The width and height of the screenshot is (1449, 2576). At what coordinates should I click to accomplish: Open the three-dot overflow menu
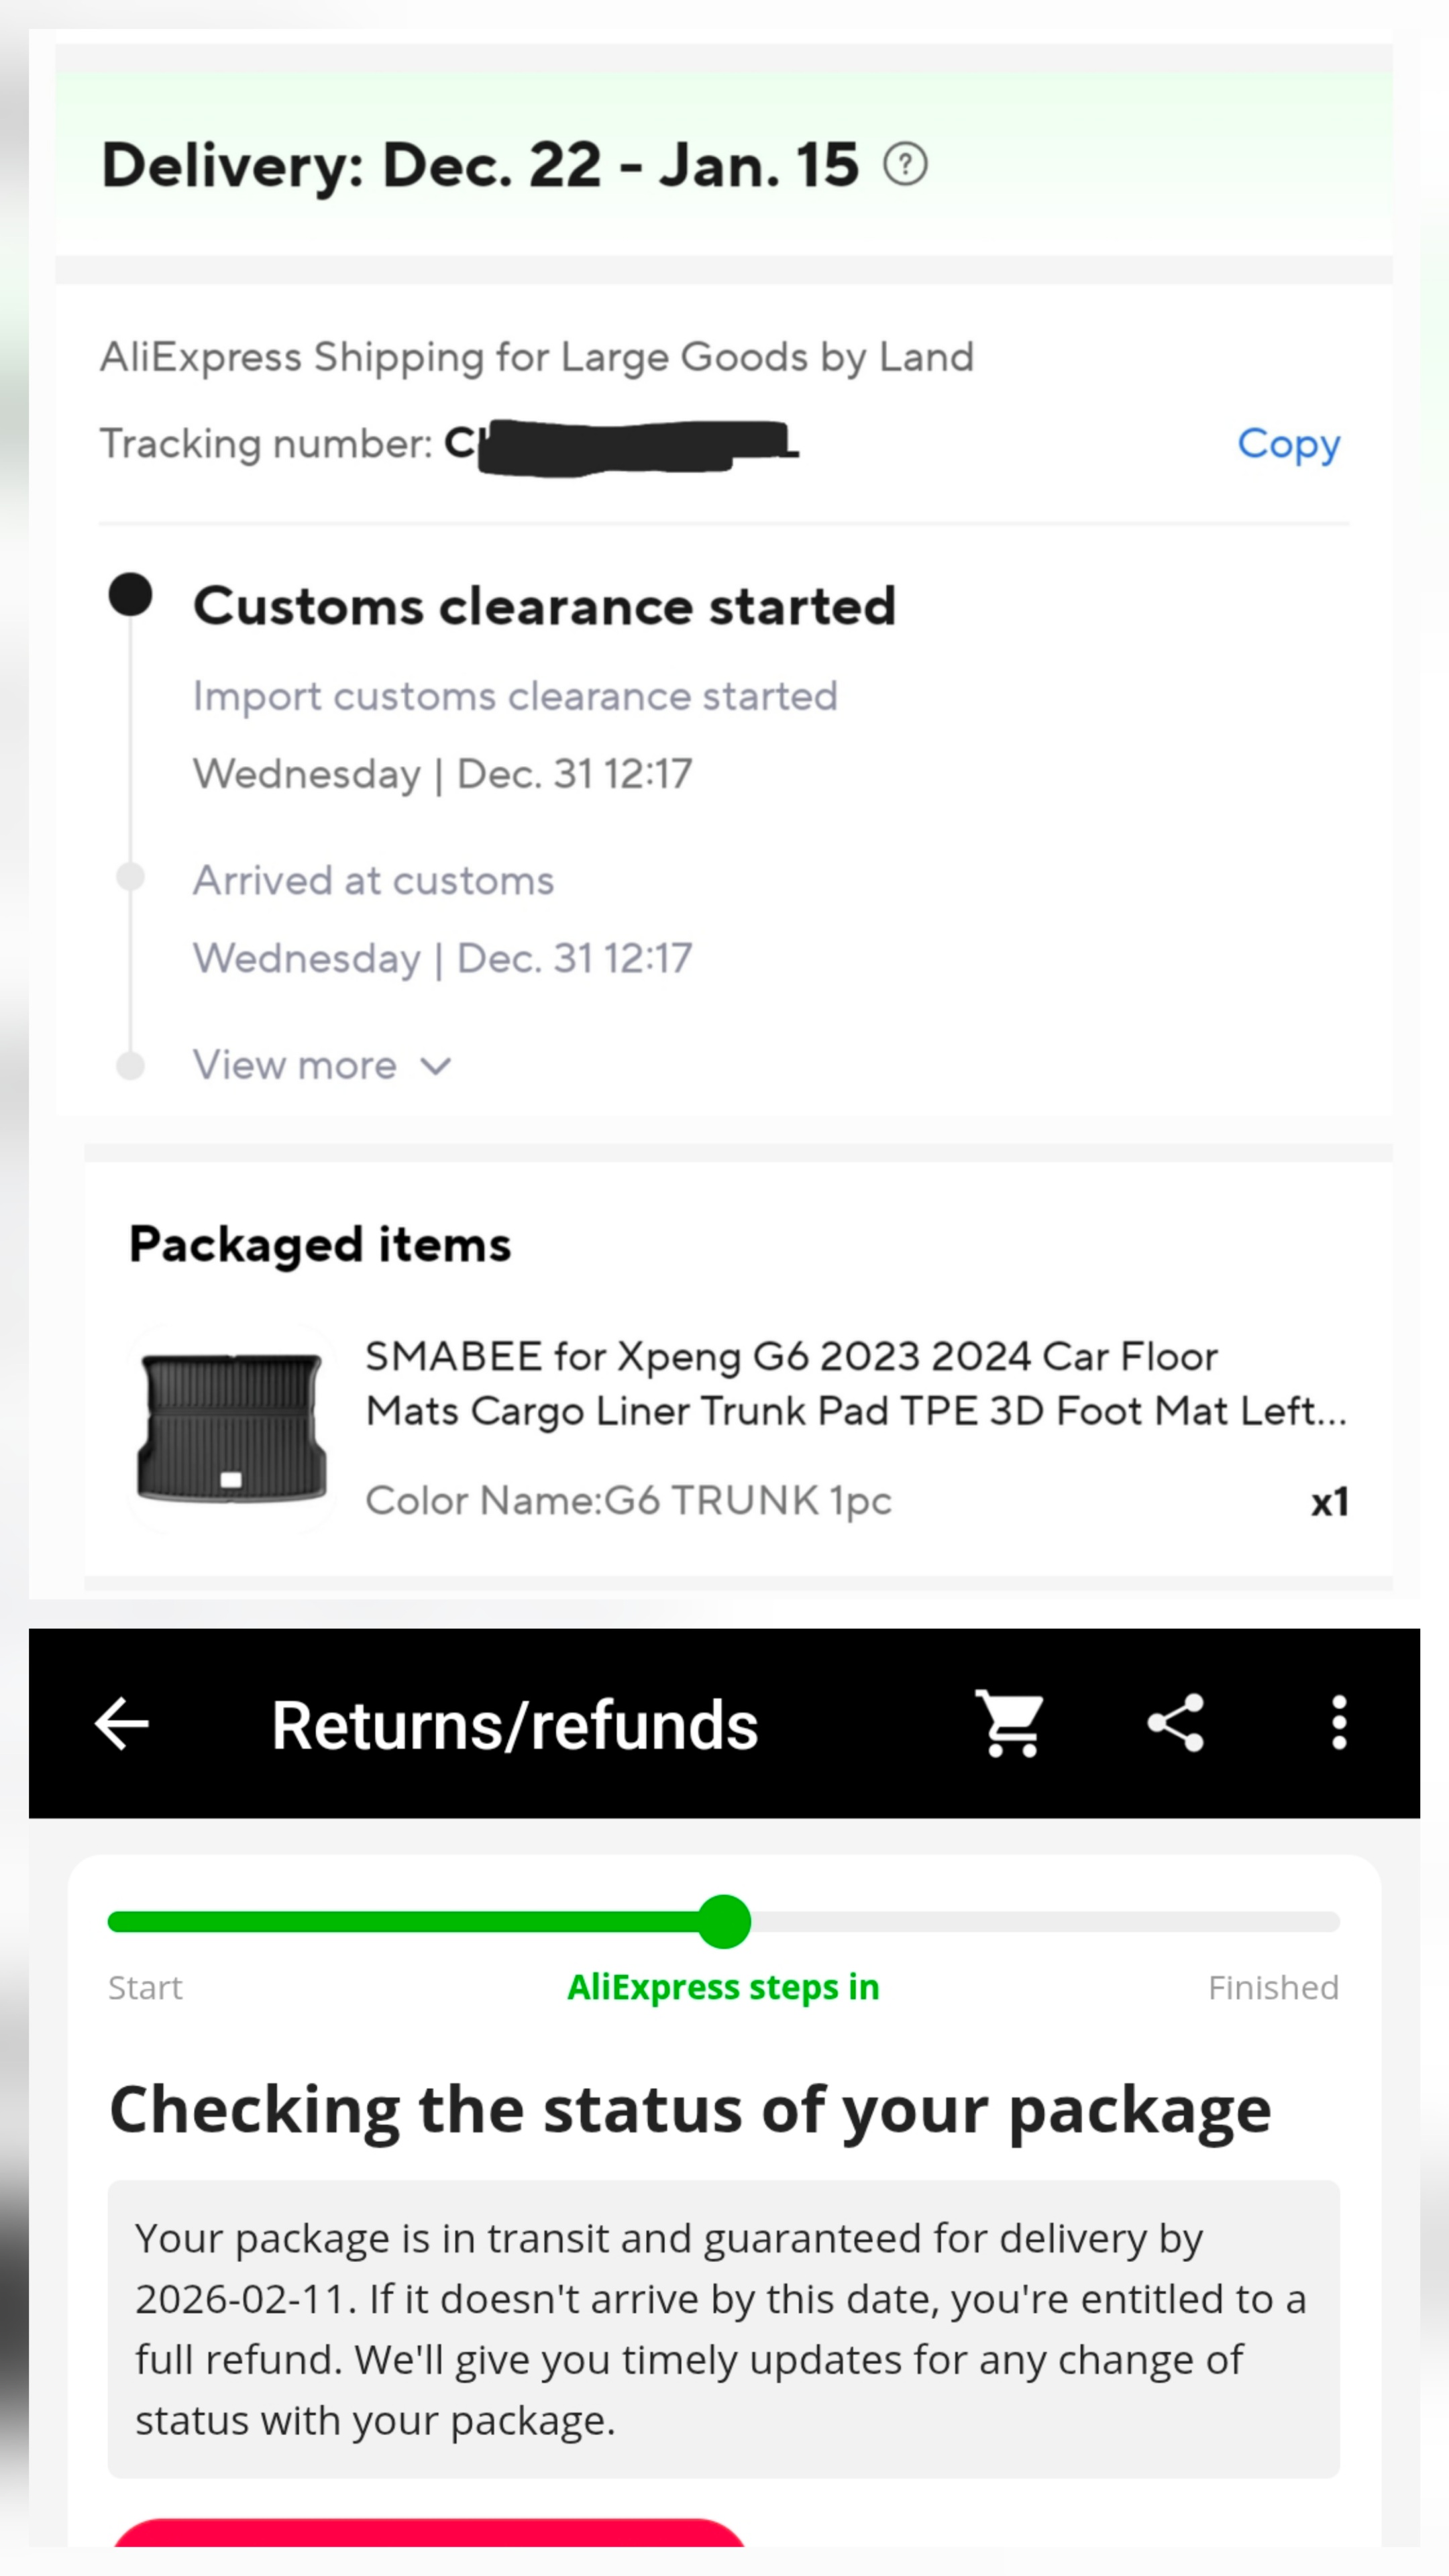point(1339,1723)
